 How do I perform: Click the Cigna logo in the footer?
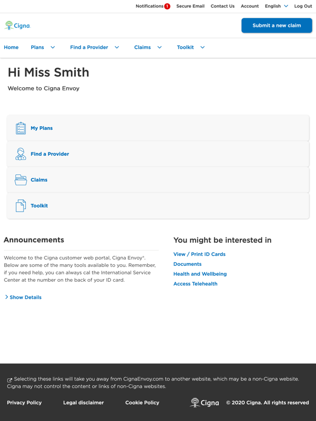coord(205,402)
